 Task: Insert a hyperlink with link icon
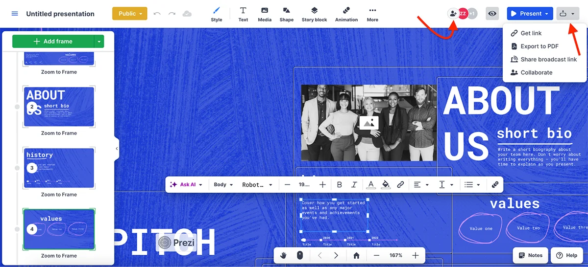(x=400, y=185)
